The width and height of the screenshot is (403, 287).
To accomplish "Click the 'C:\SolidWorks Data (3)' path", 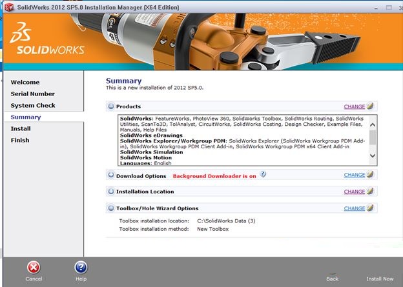I will click(x=226, y=221).
